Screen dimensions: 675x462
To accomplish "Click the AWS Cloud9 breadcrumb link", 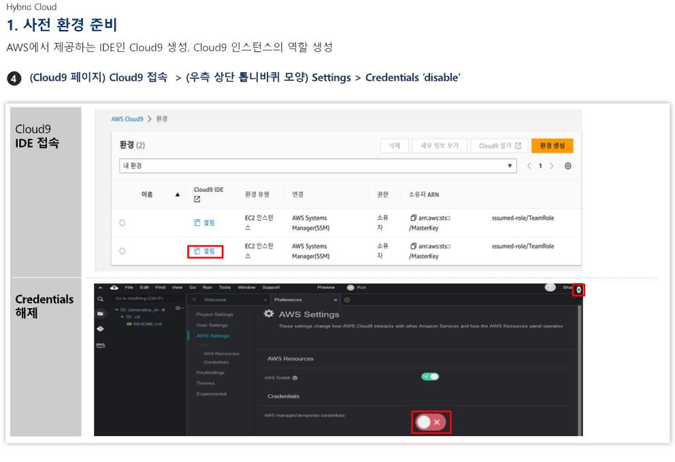I will (127, 119).
